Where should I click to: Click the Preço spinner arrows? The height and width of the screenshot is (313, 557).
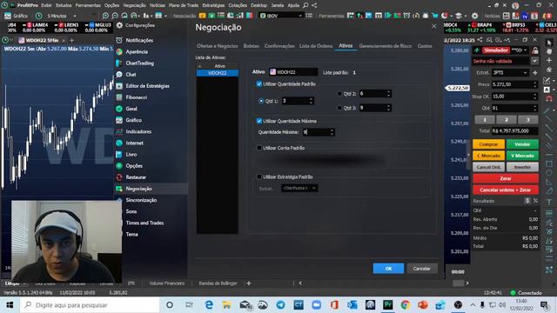[x=535, y=84]
